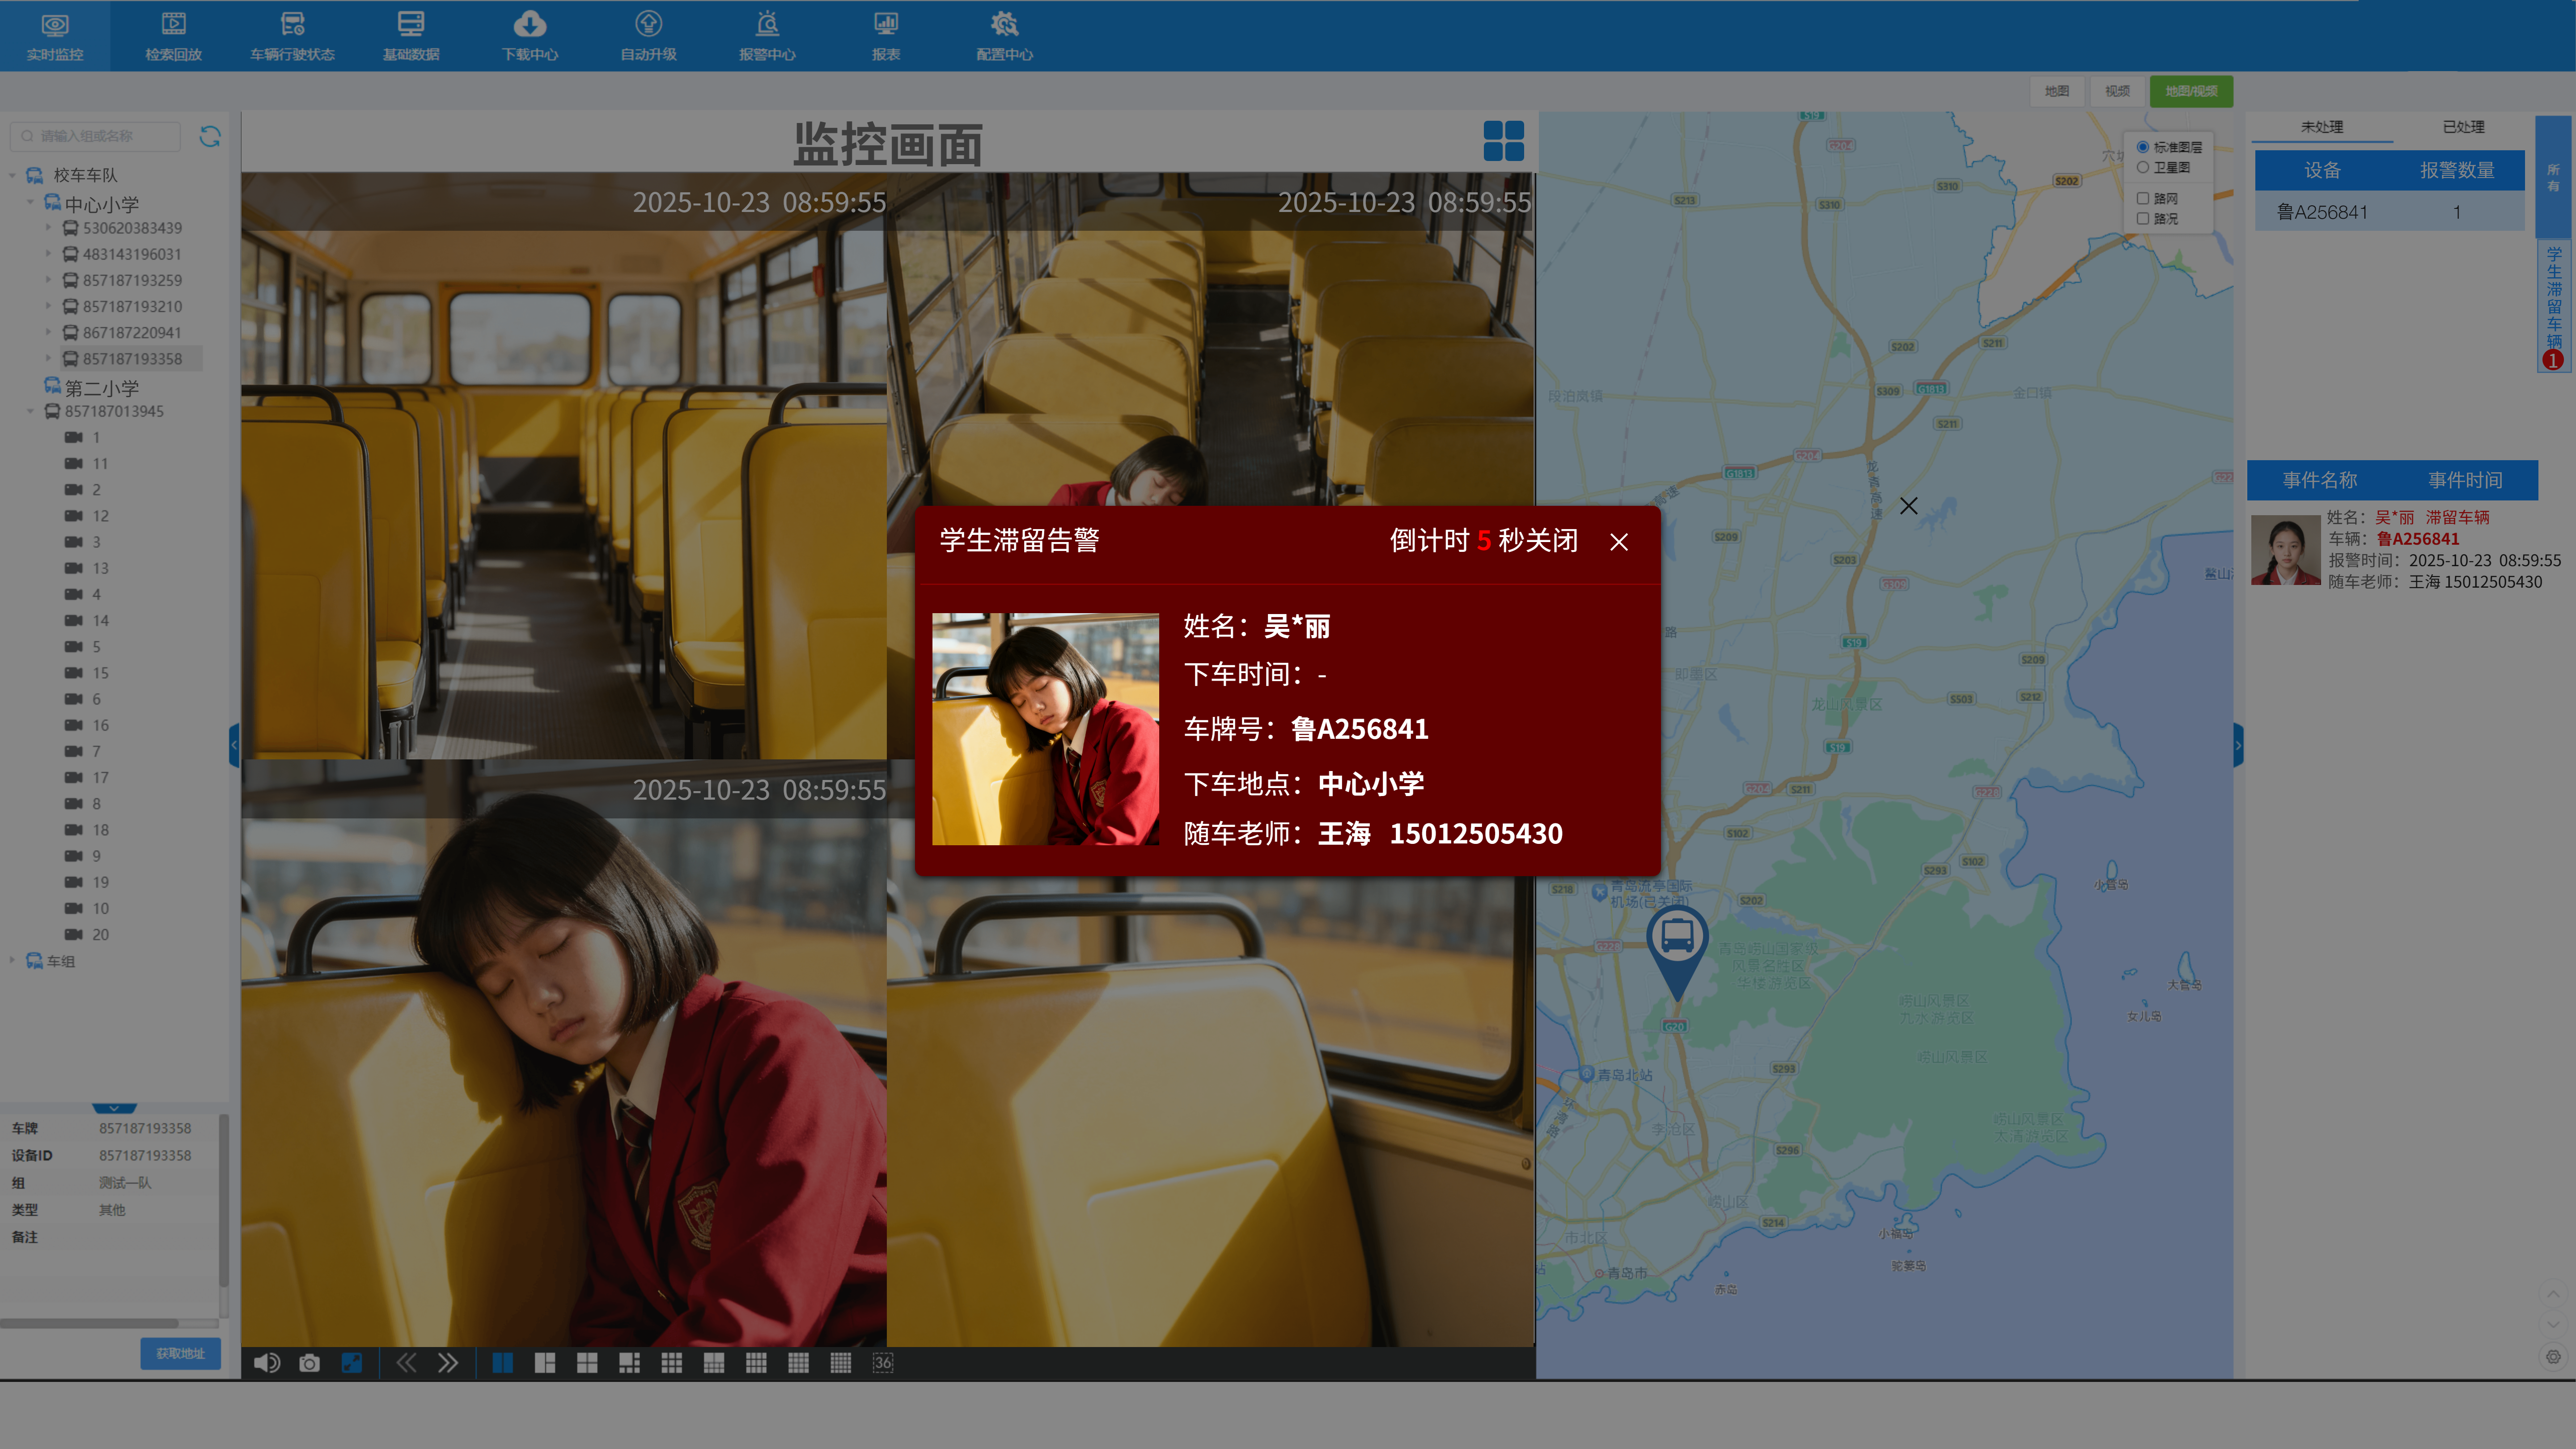Select 2x2 four-split video layout

coord(587,1363)
